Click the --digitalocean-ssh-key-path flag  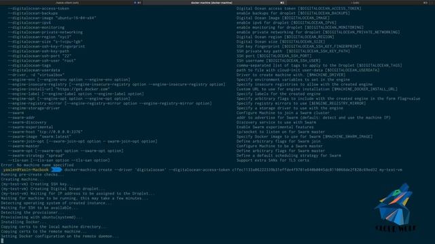point(39,52)
